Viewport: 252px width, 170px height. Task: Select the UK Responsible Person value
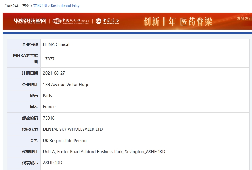(65, 141)
